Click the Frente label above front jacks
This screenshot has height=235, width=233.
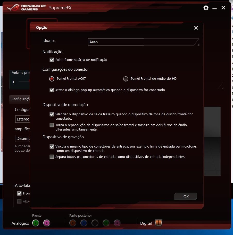(37, 215)
